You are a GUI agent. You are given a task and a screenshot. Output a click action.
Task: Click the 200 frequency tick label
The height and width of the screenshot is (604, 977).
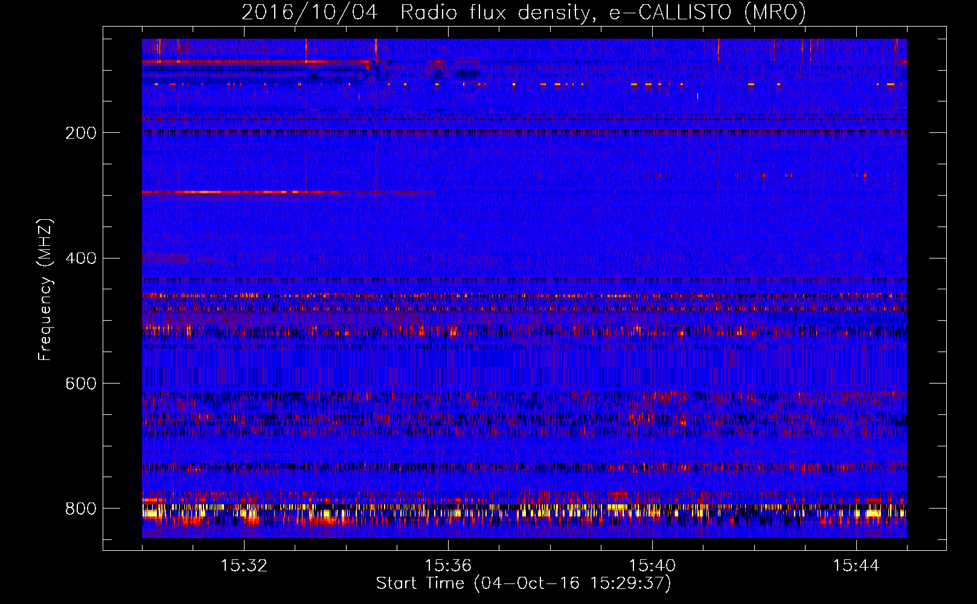coord(81,133)
